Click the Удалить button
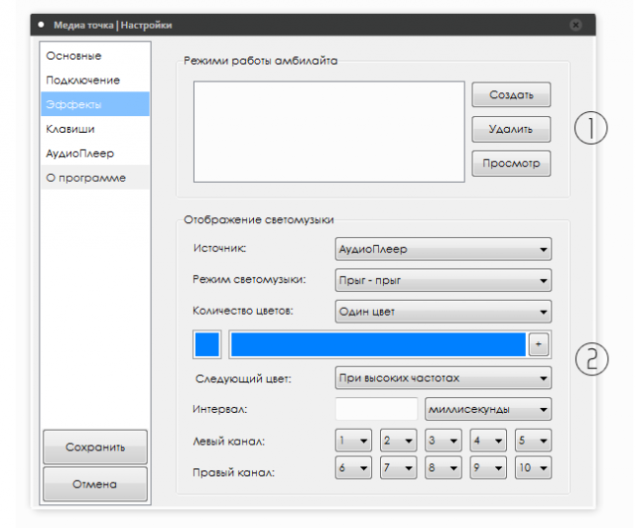This screenshot has width=635, height=528. (x=511, y=129)
